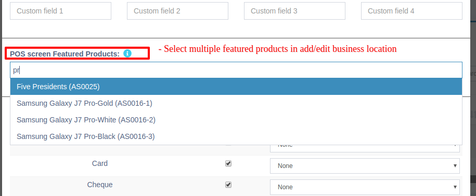Click the Cheque payment method label
Screen dimensions: 476x196
pyautogui.click(x=100, y=185)
